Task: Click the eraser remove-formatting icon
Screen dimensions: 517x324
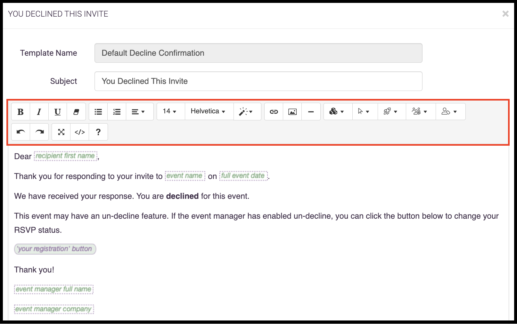Action: coord(76,112)
